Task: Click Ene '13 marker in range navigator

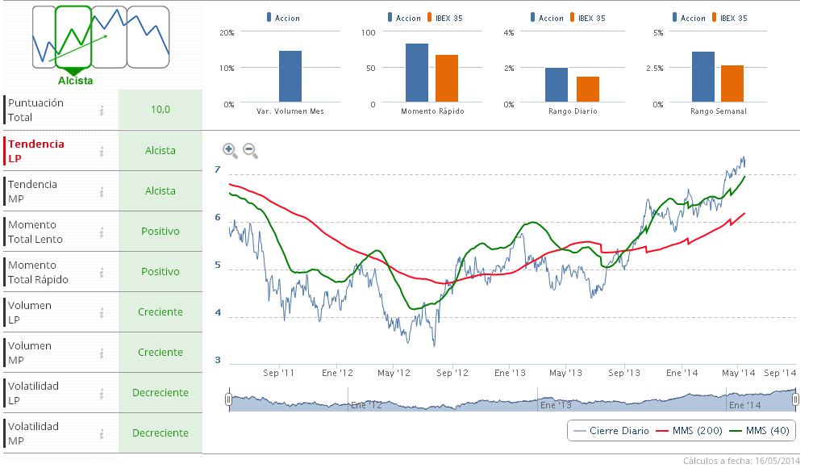Action: (x=556, y=405)
